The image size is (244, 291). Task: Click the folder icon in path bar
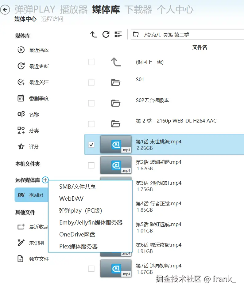point(136,34)
